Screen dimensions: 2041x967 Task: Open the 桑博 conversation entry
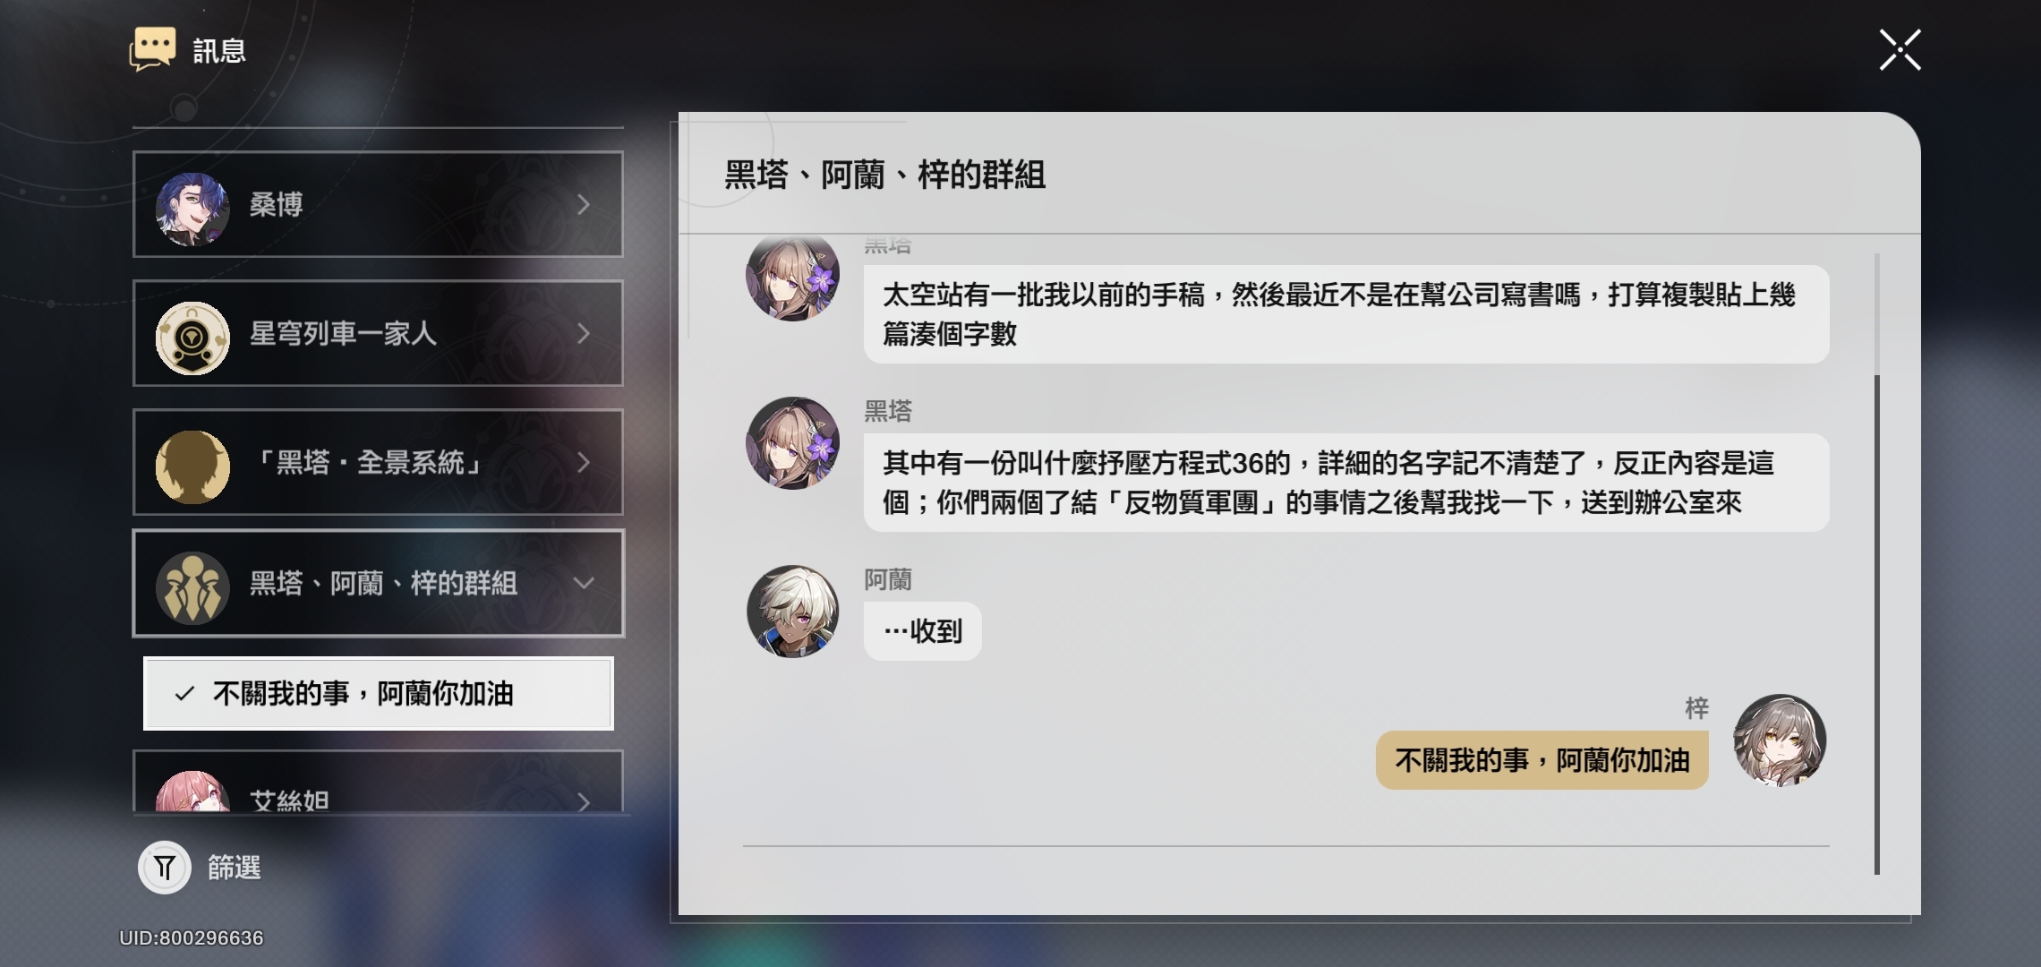click(x=379, y=204)
